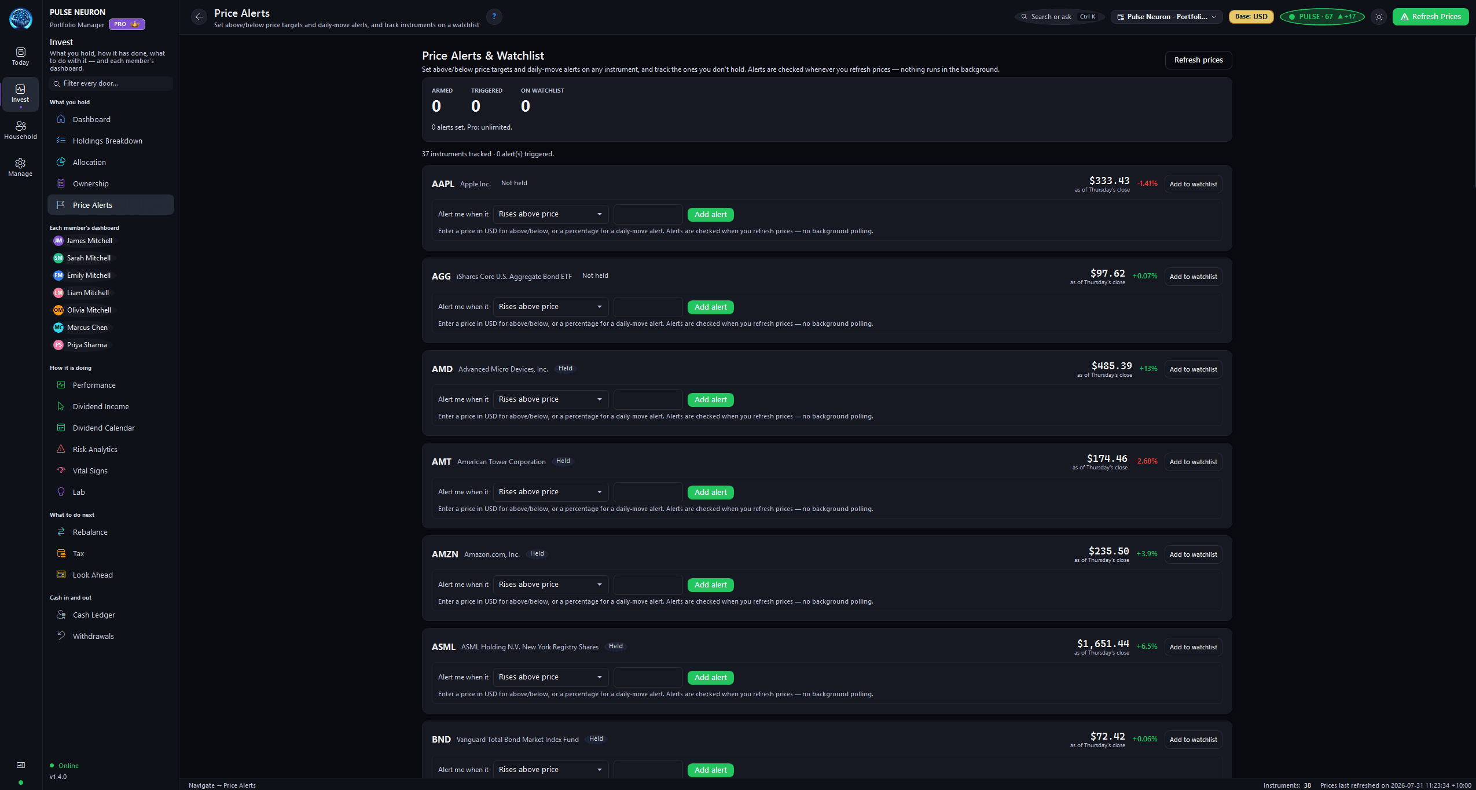Add BND to watchlist

1193,740
